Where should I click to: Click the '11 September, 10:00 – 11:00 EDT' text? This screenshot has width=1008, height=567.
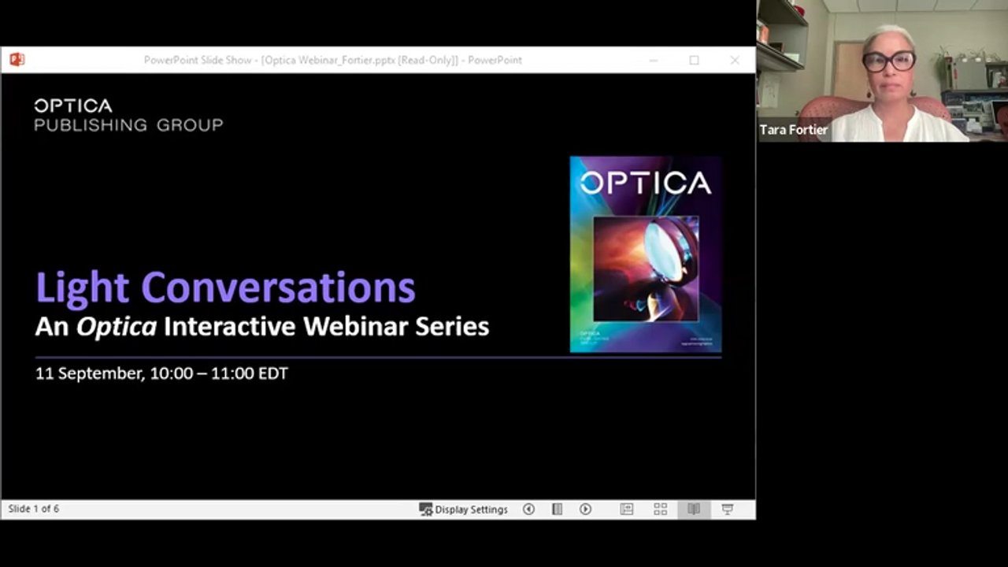[161, 373]
